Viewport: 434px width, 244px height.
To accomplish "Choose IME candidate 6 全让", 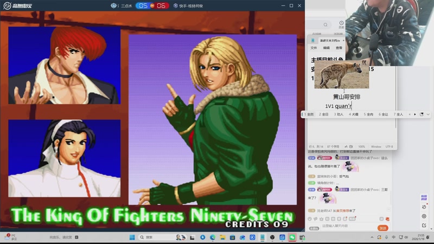I will (384, 114).
